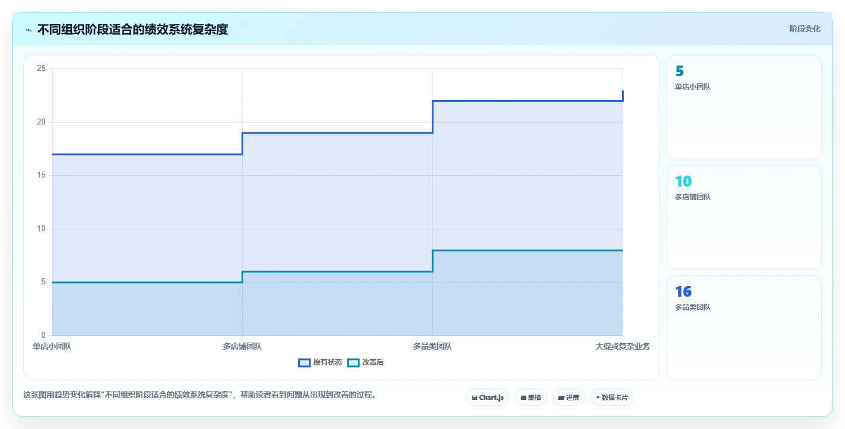Select the 表格 tag
This screenshot has height=429, width=845.
click(x=530, y=397)
